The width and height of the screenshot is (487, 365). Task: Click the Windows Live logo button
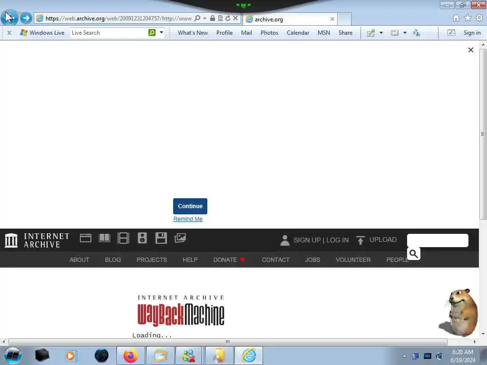click(x=42, y=33)
